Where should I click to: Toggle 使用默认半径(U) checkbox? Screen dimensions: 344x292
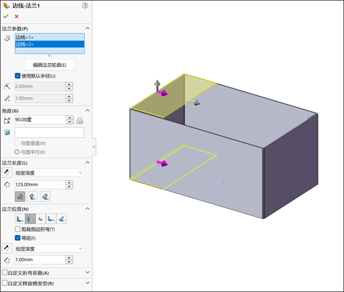(x=18, y=76)
